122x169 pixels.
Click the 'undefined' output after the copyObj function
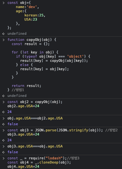[x=17, y=96]
